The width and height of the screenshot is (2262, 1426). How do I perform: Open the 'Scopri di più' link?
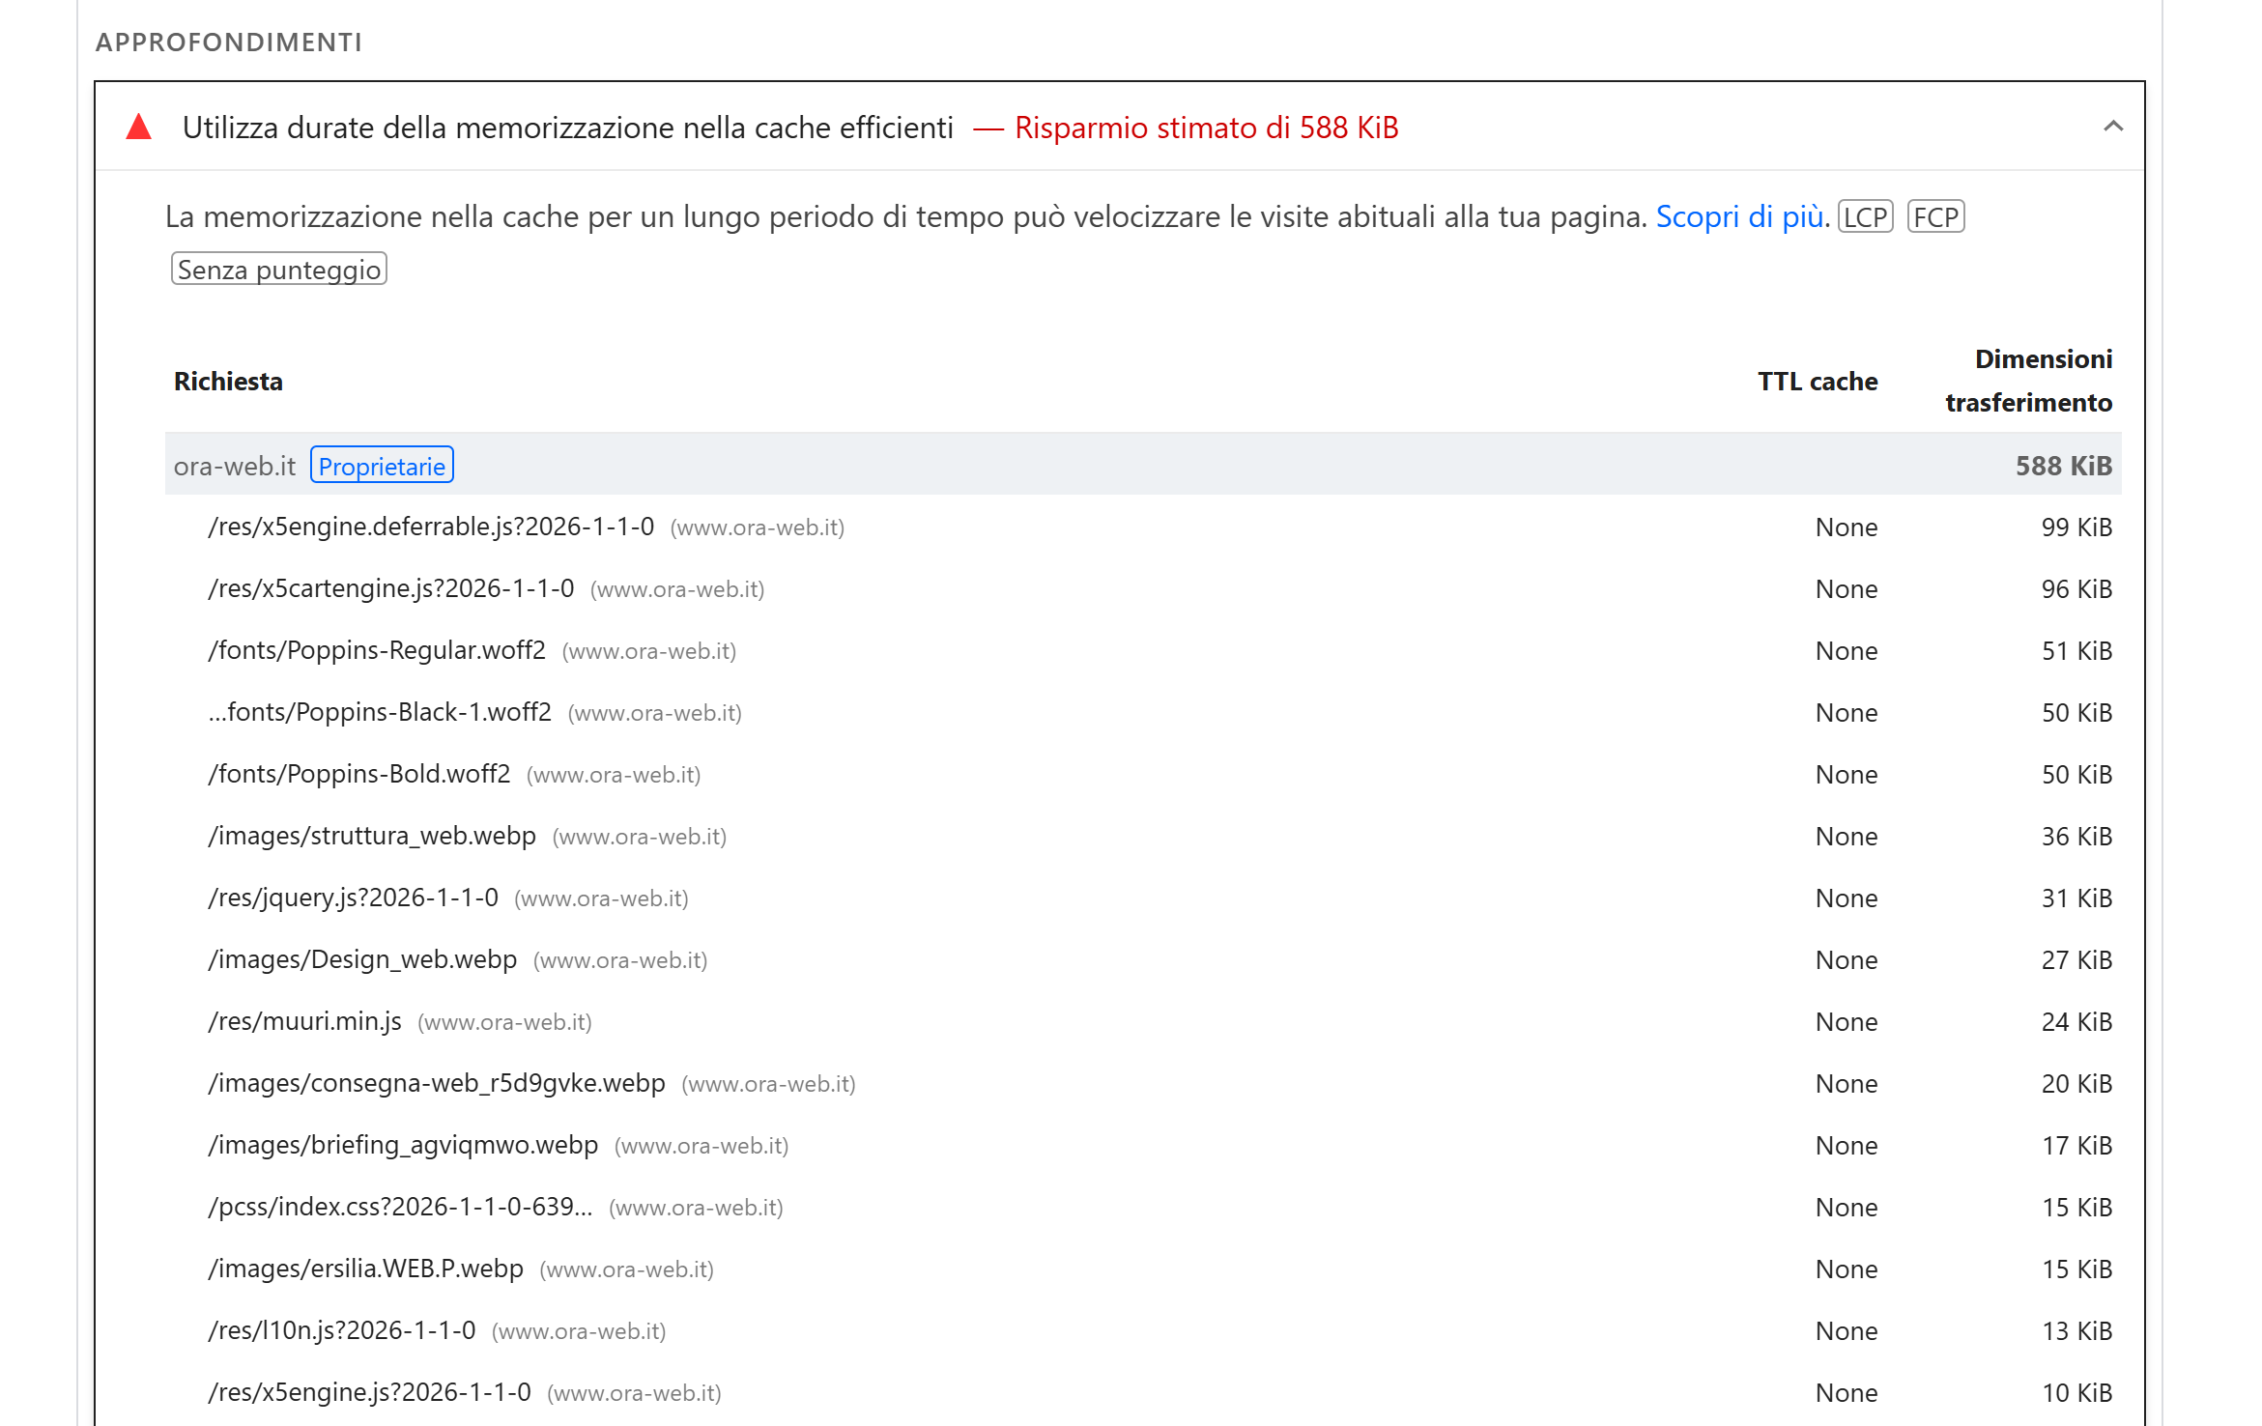(x=1741, y=216)
